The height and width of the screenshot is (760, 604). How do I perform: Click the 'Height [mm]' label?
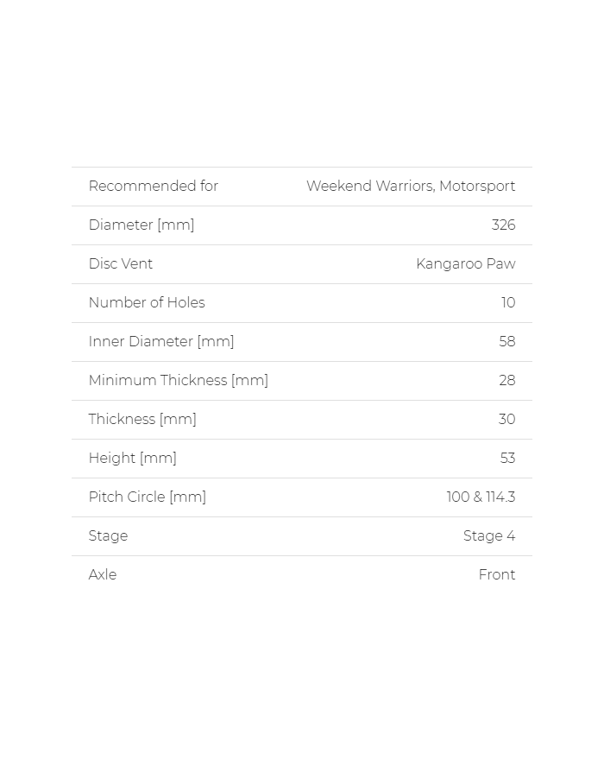[133, 459]
